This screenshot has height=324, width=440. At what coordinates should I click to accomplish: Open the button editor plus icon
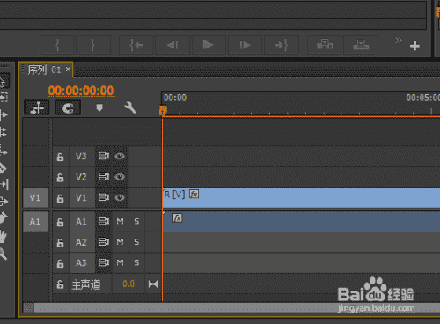click(414, 46)
